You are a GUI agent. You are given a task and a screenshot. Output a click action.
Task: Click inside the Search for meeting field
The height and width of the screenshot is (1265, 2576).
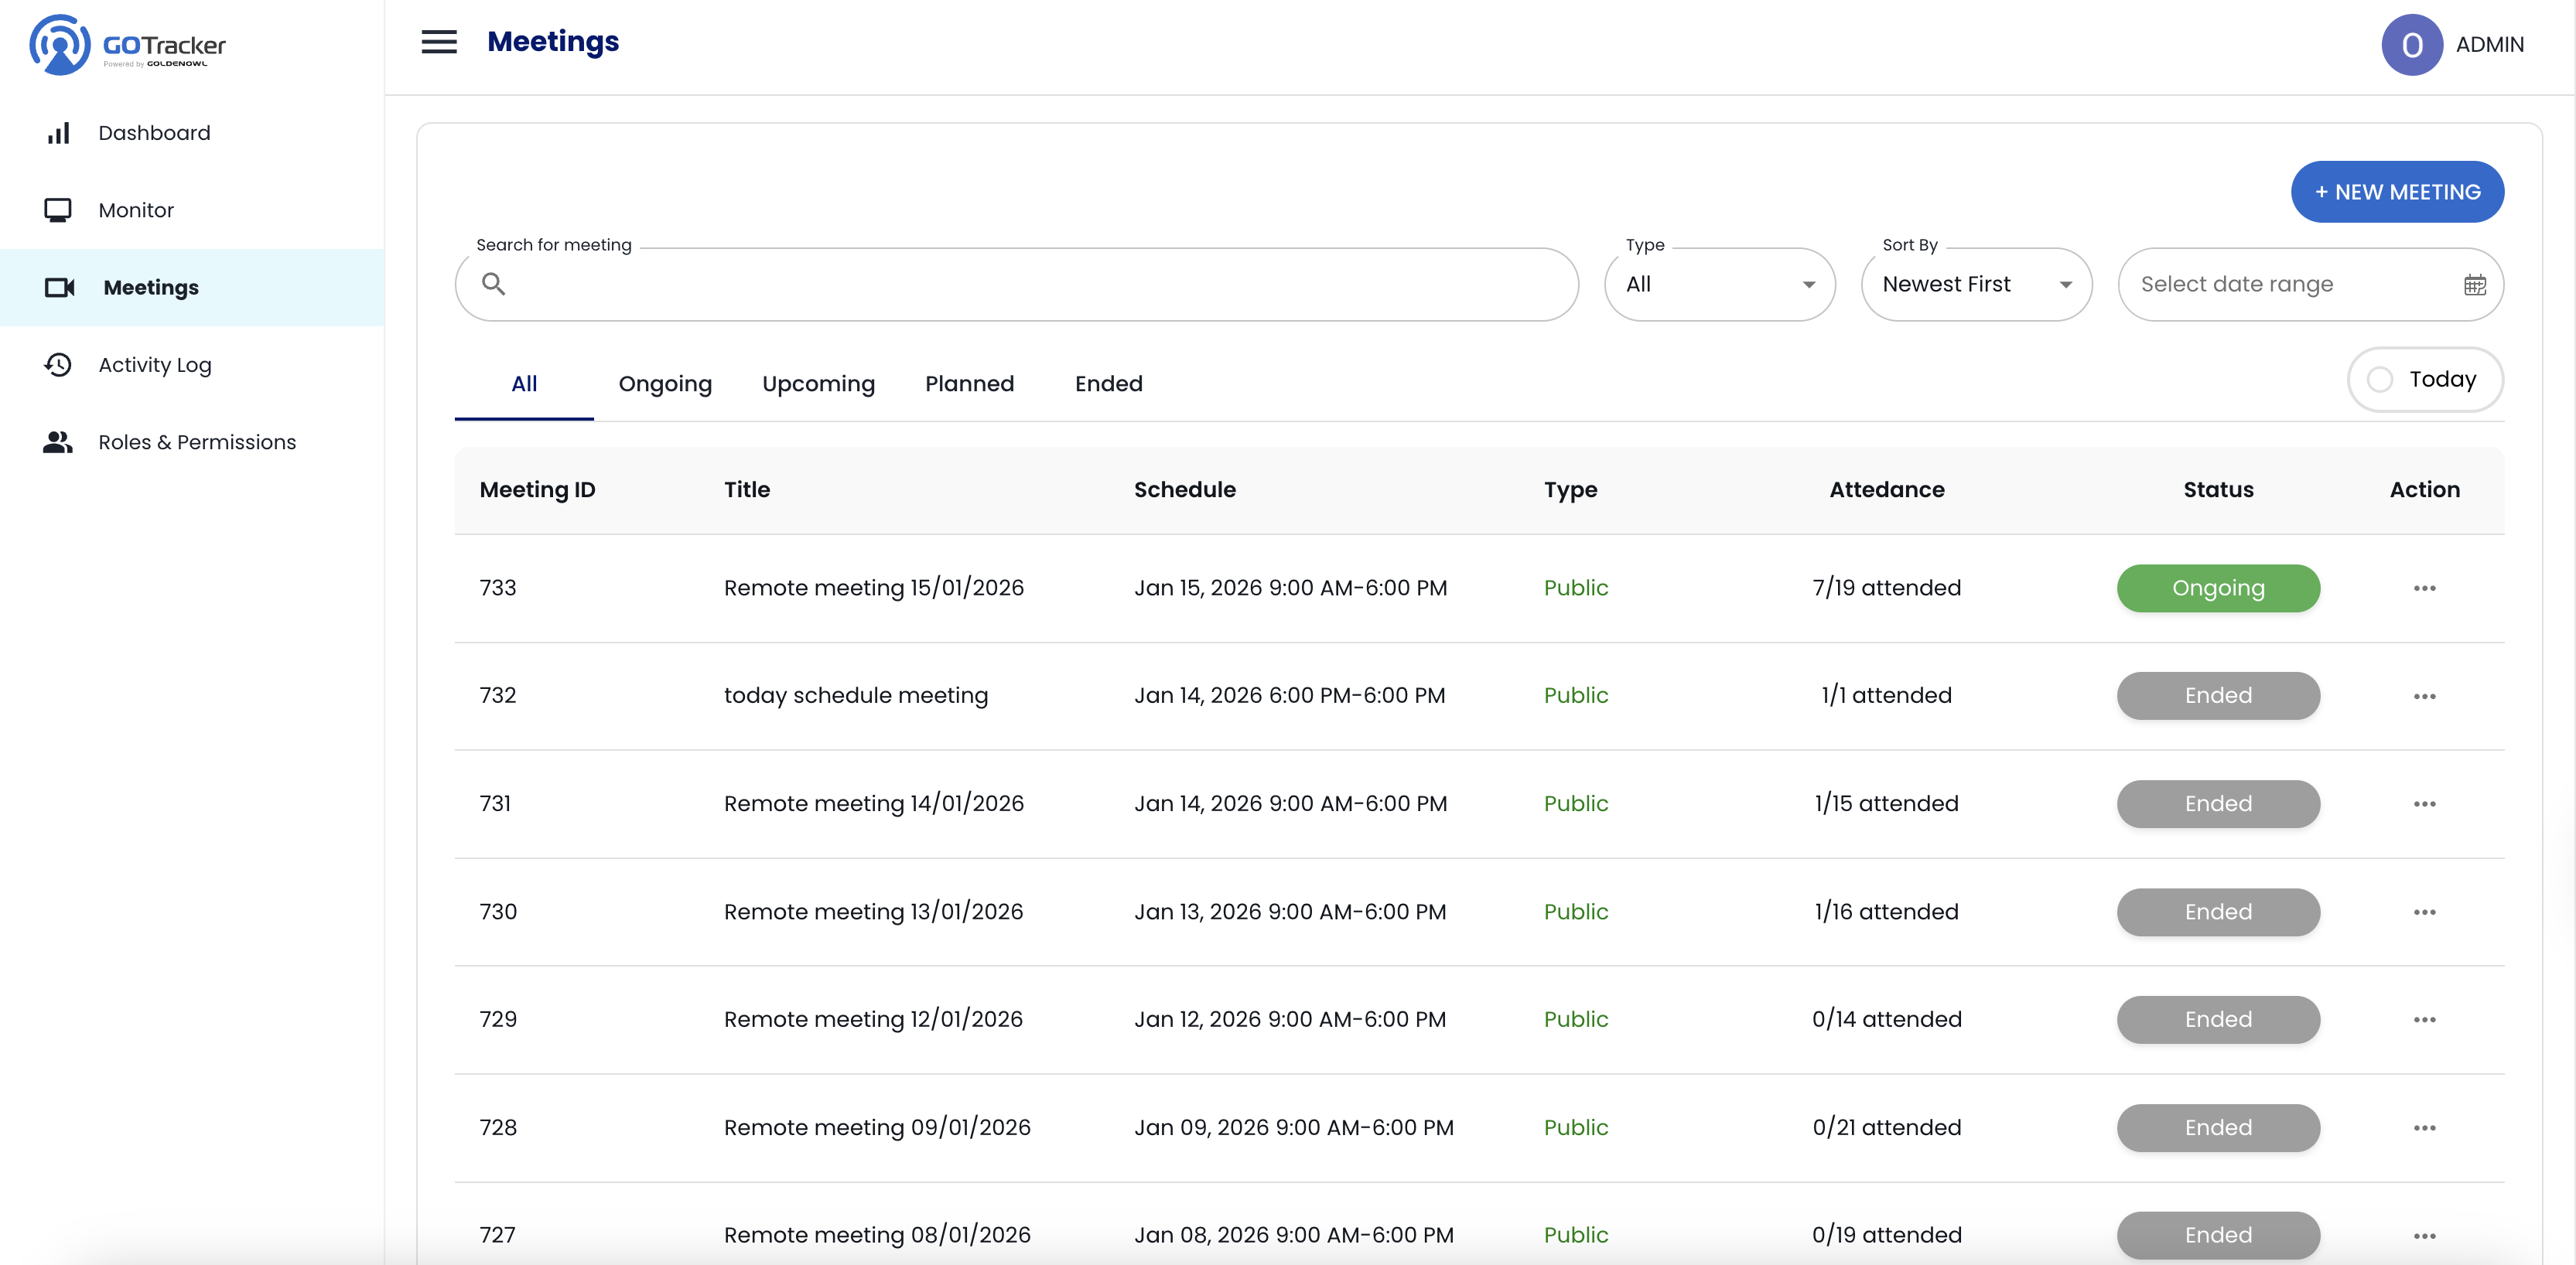coord(1000,284)
